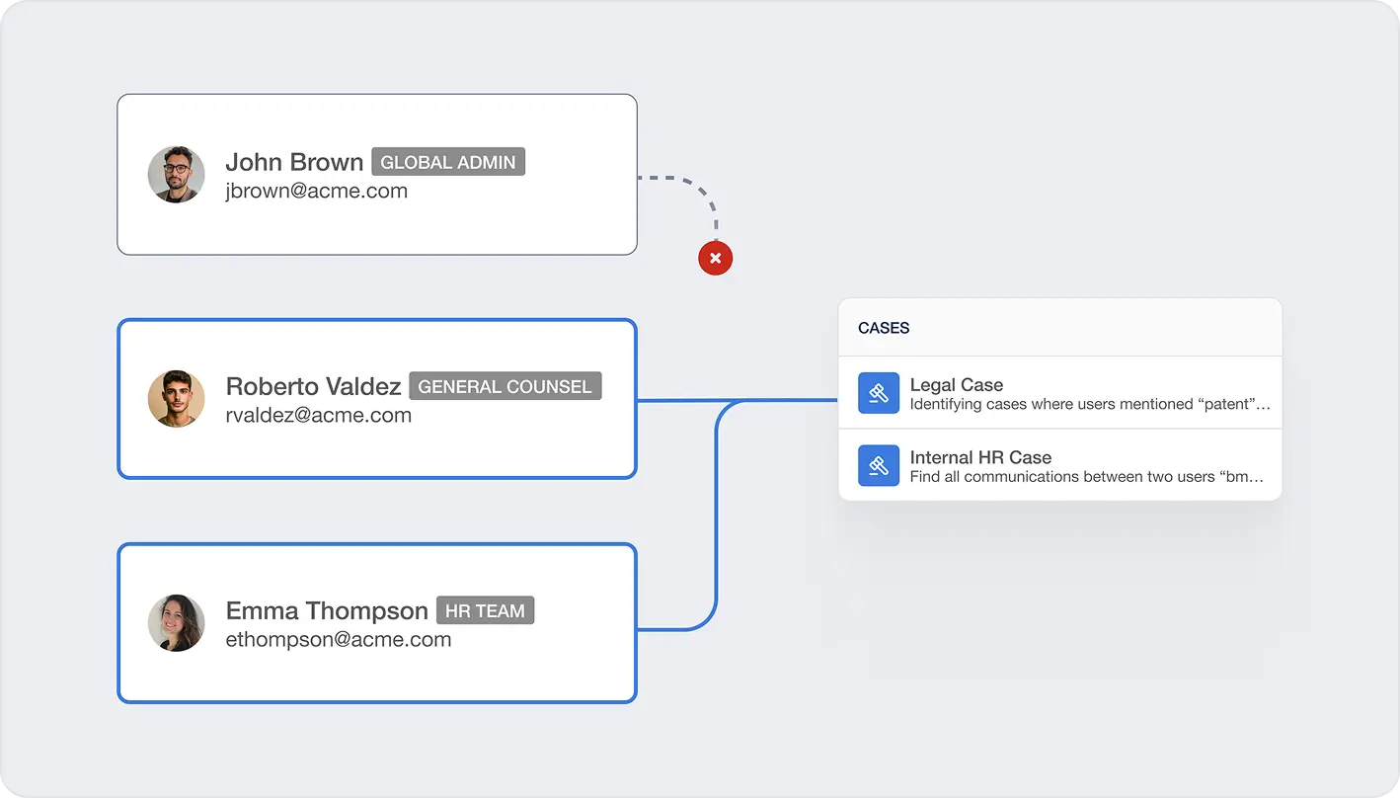Toggle the HR TEAM badge on Emma Thompson
Screen dimensions: 1400x798
pos(485,609)
